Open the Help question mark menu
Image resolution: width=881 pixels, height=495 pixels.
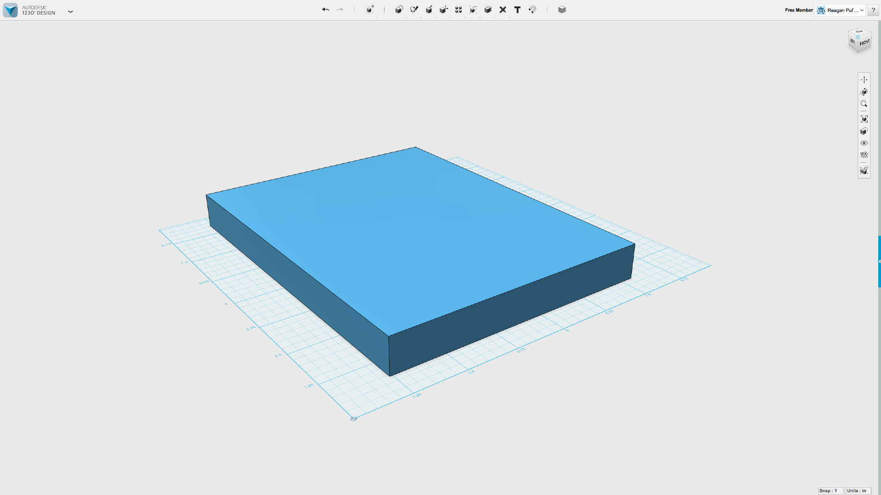click(x=873, y=10)
